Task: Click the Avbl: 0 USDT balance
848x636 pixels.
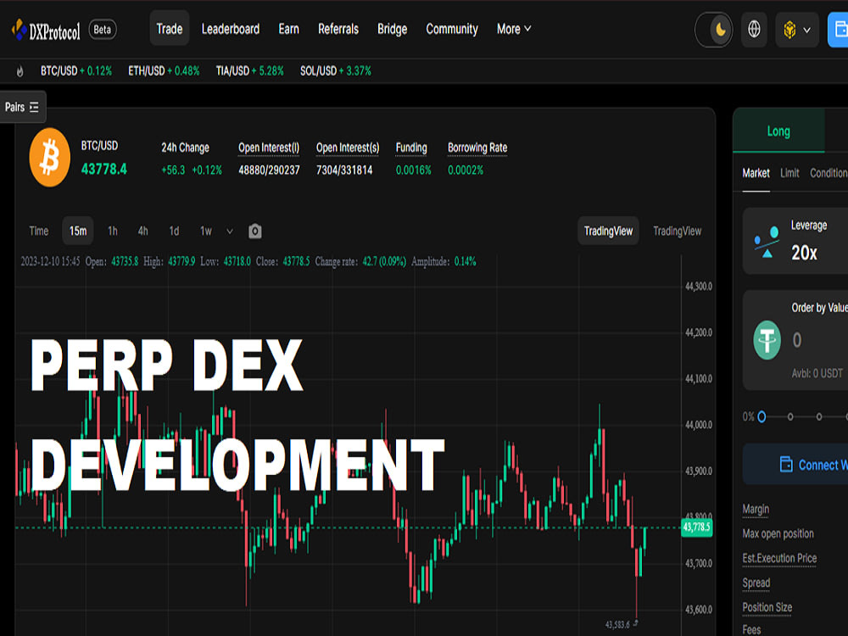Action: (817, 373)
